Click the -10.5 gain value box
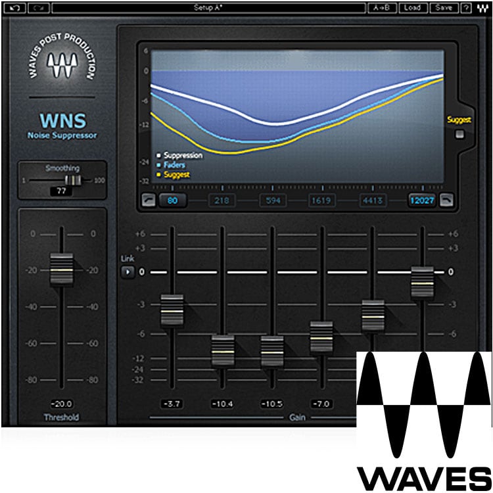493x493 pixels. pyautogui.click(x=272, y=404)
